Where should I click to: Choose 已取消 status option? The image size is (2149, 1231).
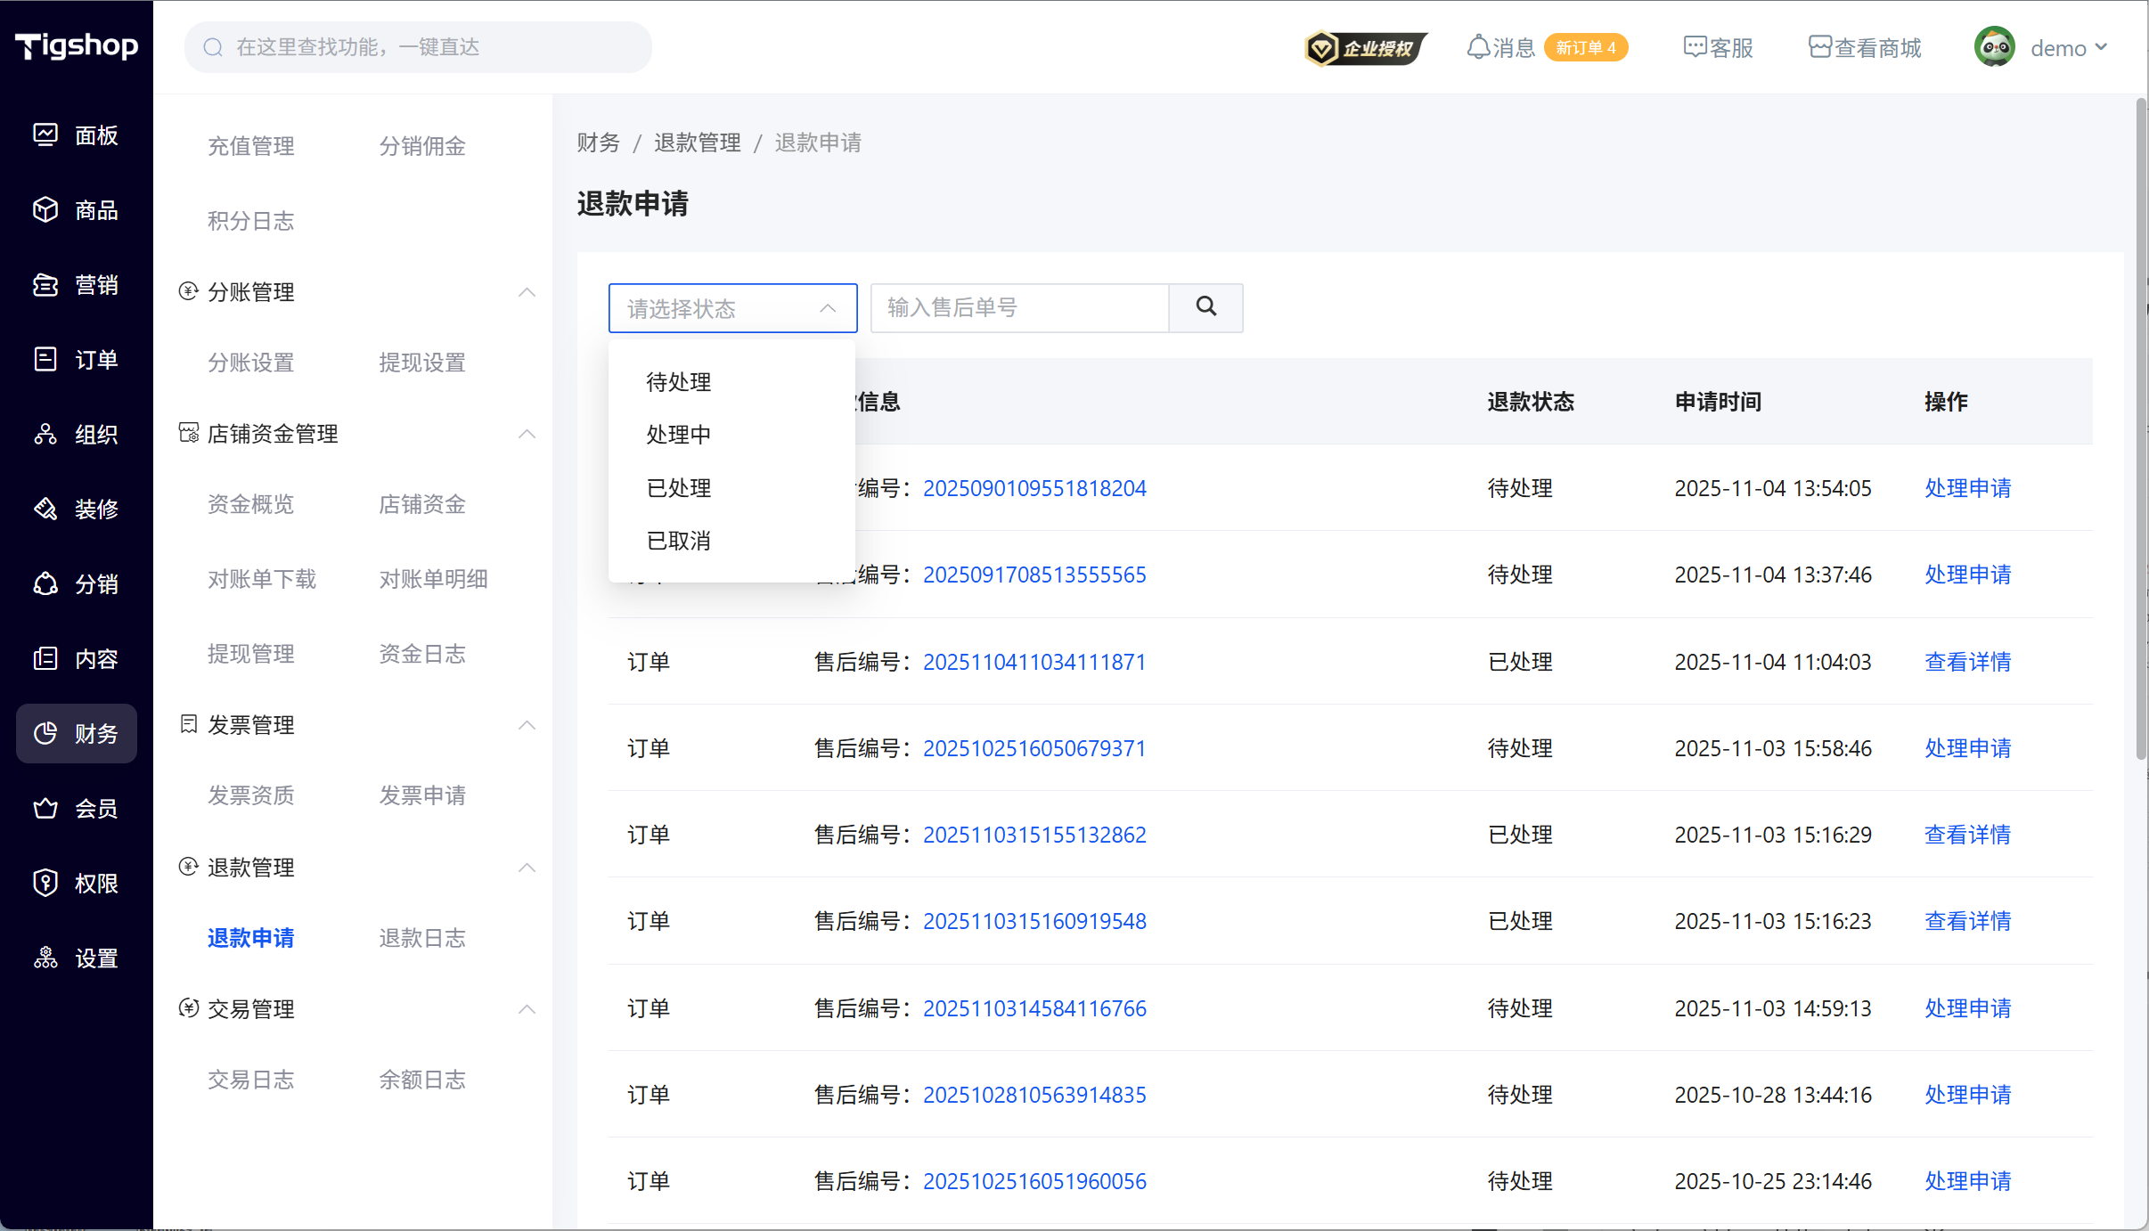click(x=678, y=541)
